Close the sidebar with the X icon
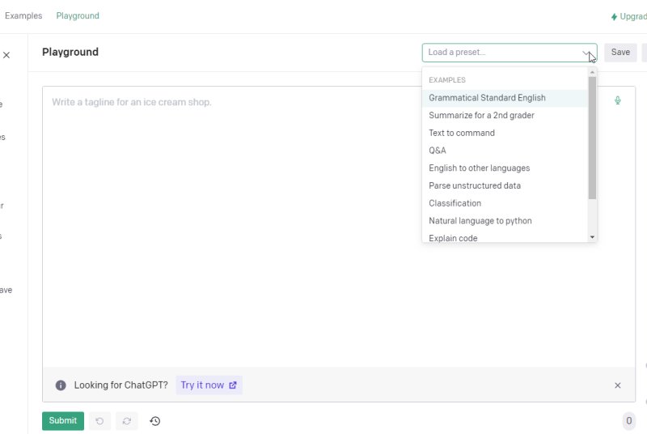 point(6,55)
